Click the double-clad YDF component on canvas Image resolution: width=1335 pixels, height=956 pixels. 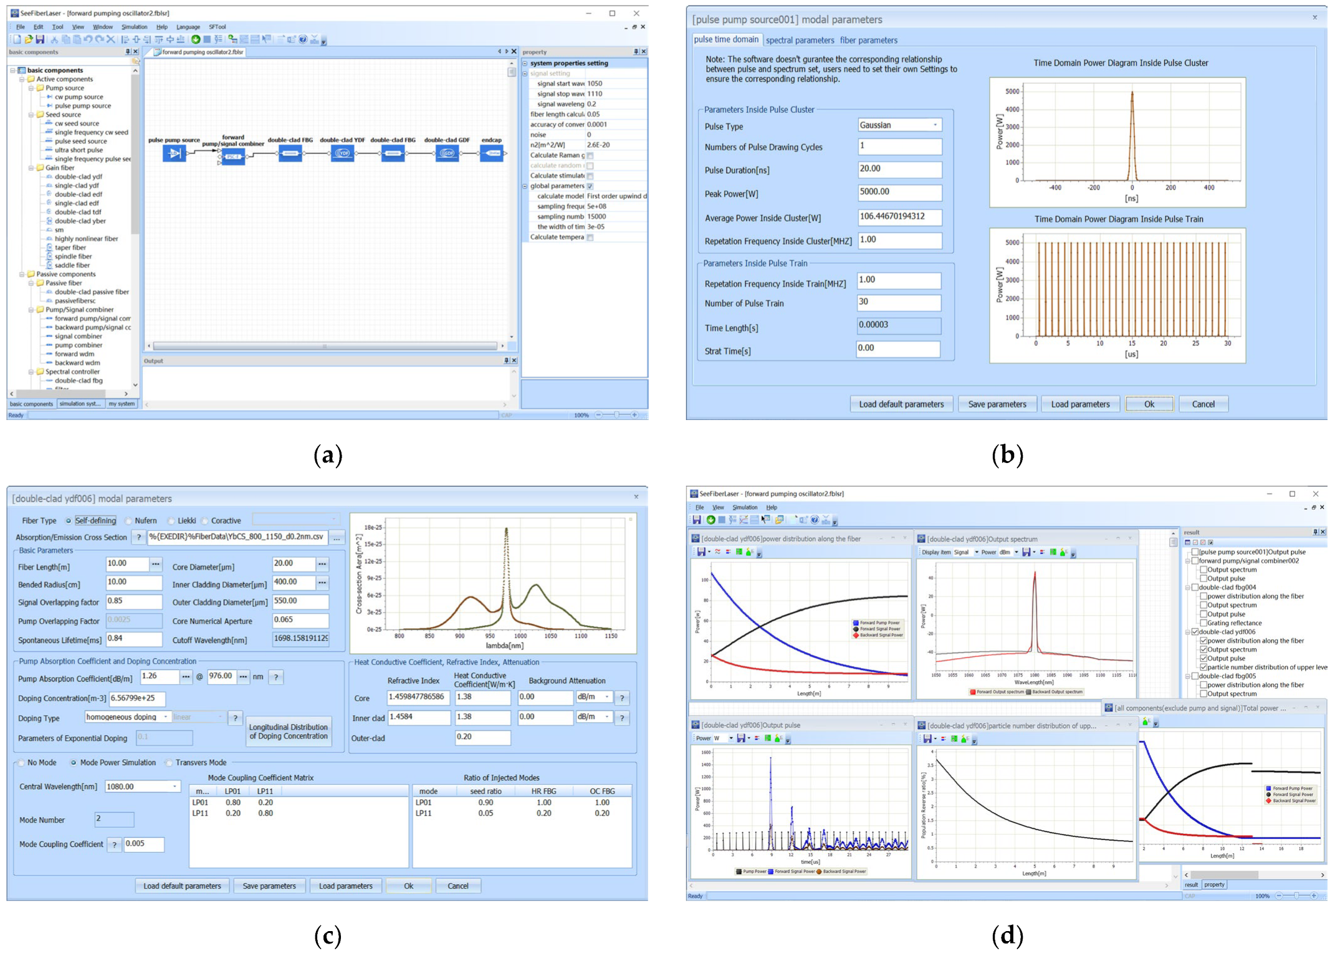342,153
